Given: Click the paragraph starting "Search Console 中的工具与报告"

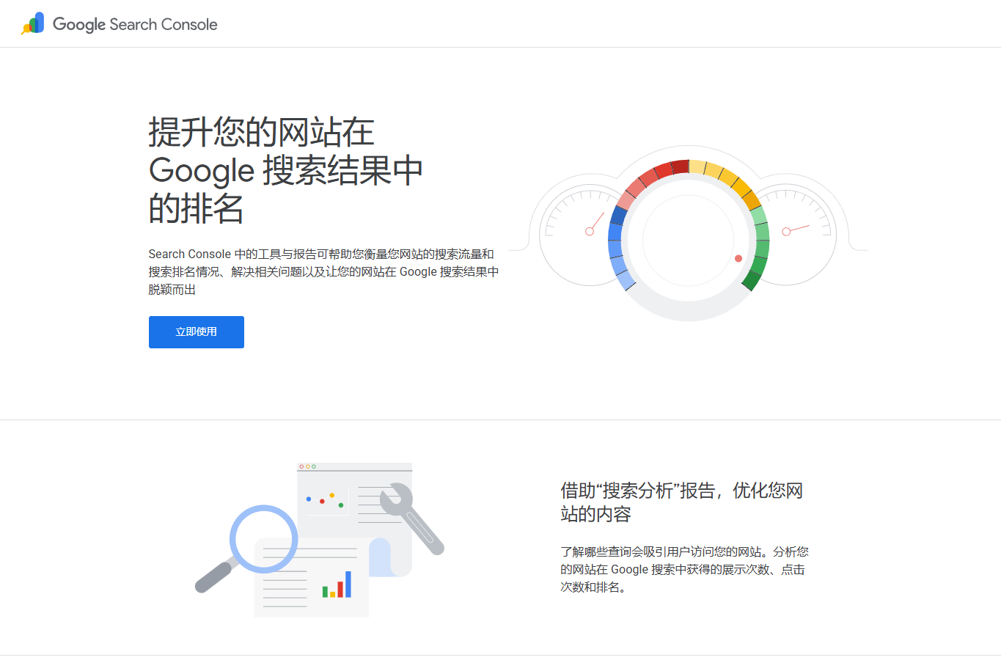Looking at the screenshot, I should pos(323,272).
